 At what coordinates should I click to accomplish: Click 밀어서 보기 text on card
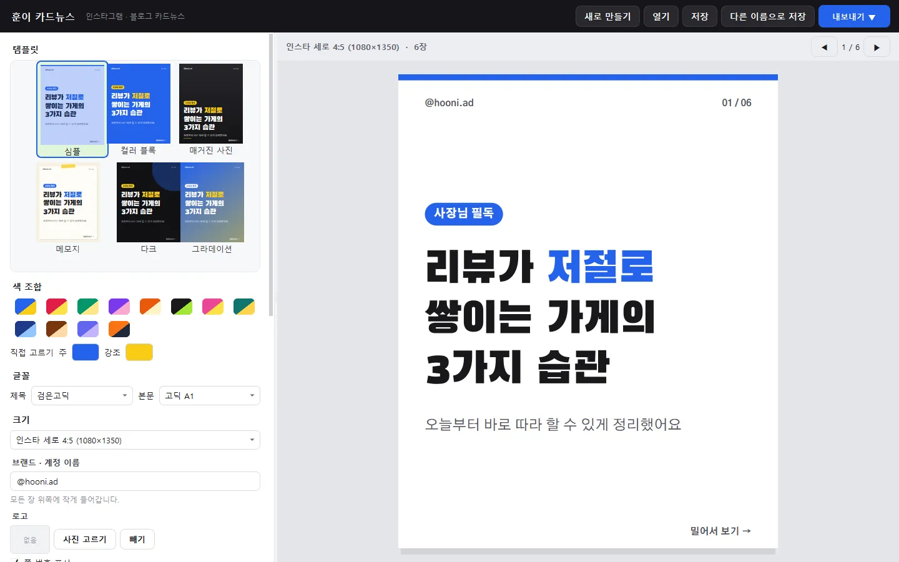(x=720, y=531)
